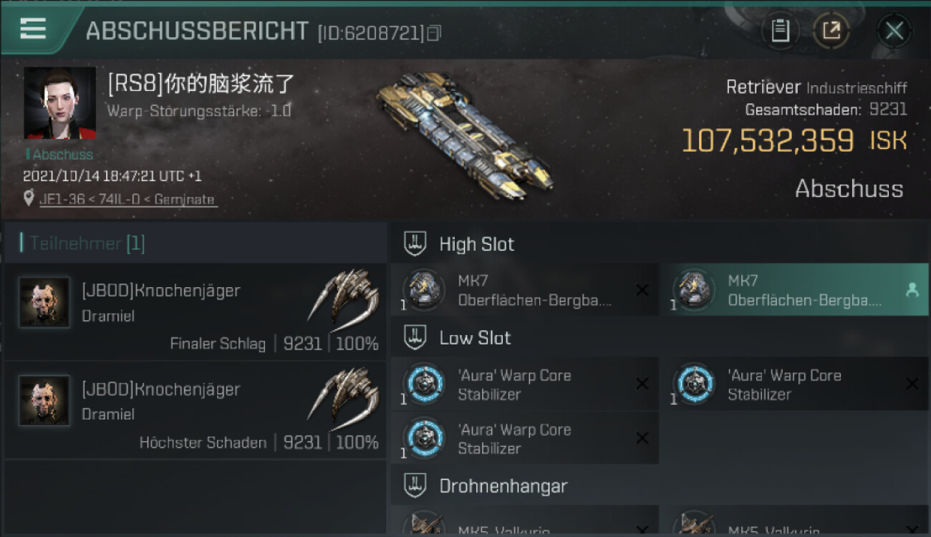
Task: Close the Abschussbericht window
Action: tap(894, 31)
